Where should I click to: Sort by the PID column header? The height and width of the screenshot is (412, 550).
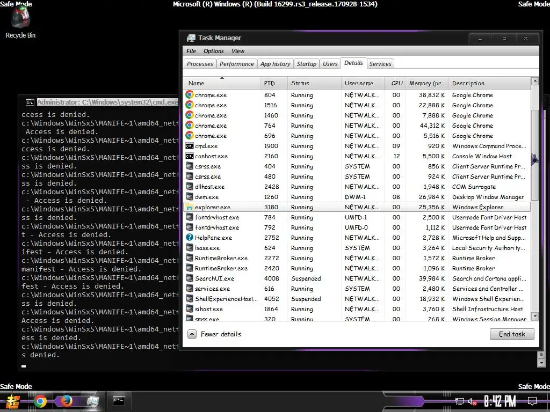tap(274, 83)
